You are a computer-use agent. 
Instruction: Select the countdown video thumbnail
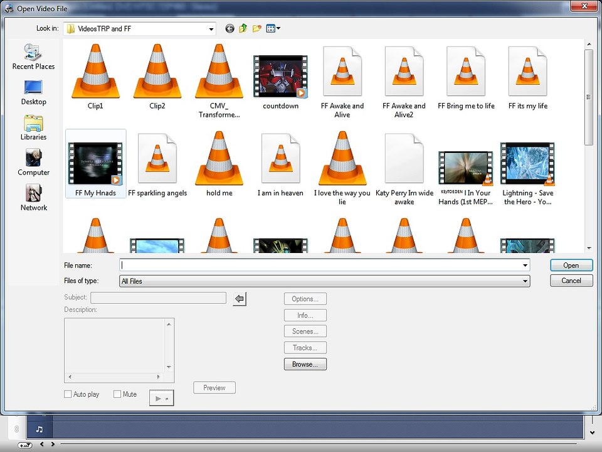pyautogui.click(x=281, y=81)
